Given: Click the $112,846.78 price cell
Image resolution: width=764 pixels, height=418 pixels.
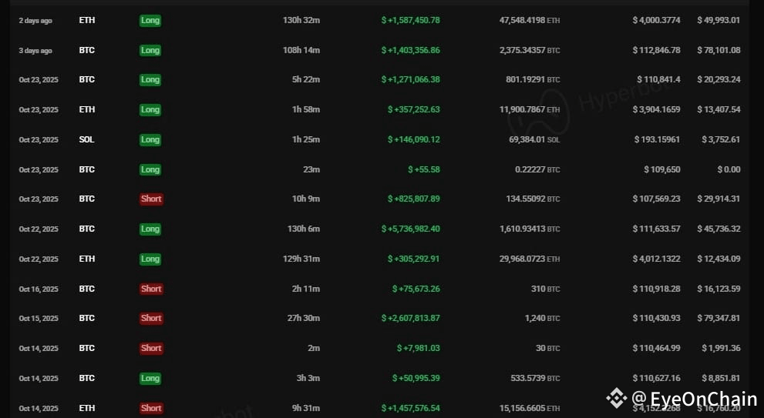Looking at the screenshot, I should coord(656,50).
